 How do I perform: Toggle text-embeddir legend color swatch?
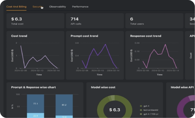coord(141,110)
